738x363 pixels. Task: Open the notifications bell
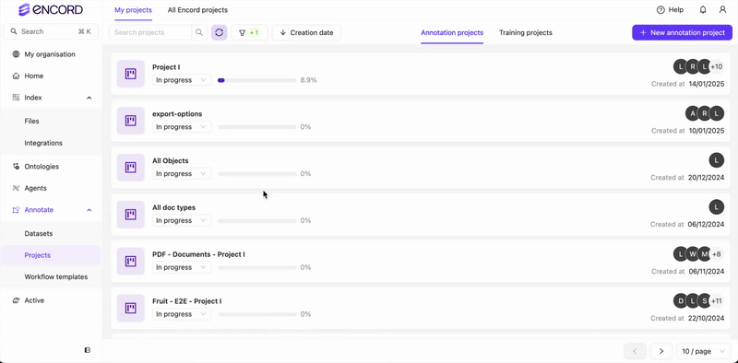[x=703, y=10]
